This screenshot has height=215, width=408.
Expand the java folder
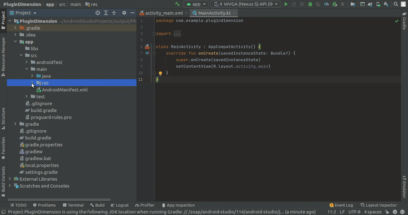pyautogui.click(x=32, y=76)
